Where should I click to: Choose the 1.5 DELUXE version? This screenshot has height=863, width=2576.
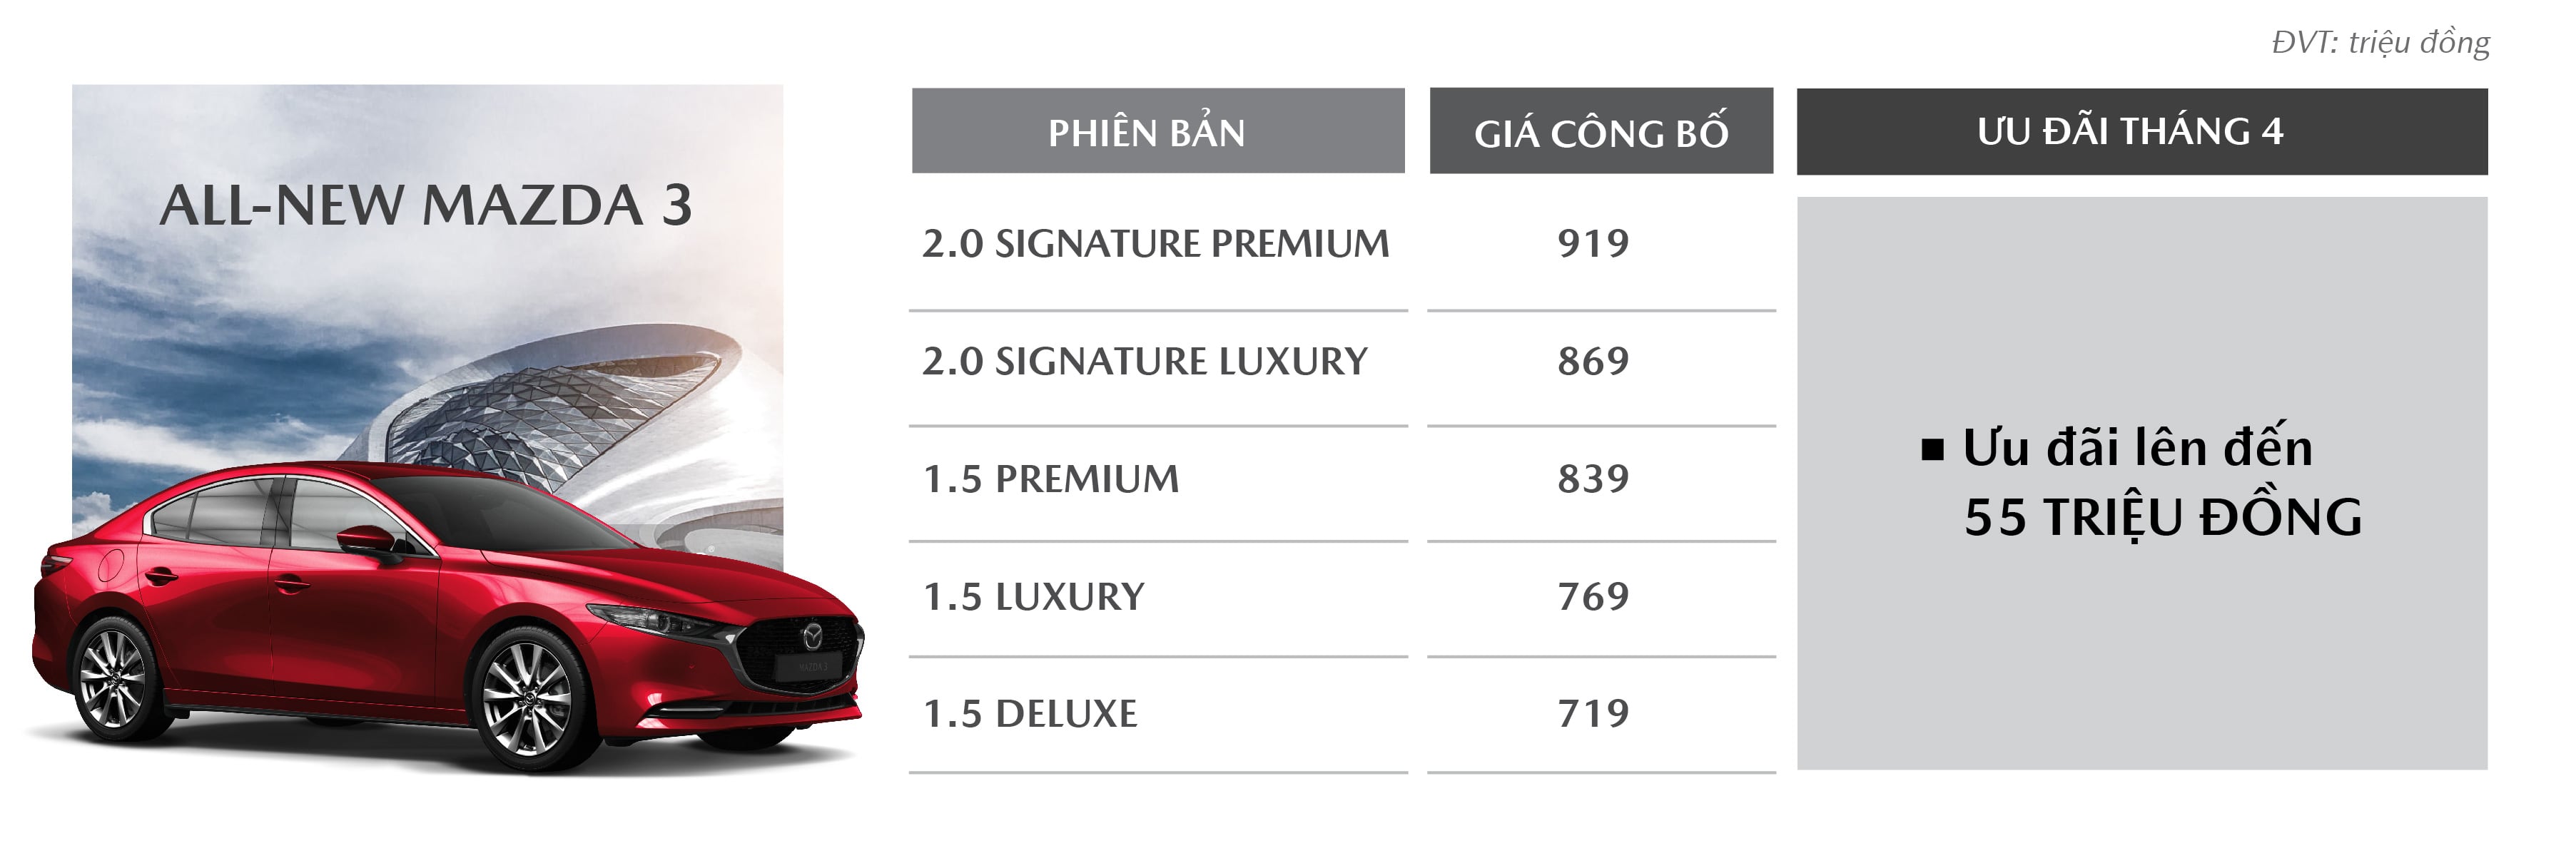1029,714
